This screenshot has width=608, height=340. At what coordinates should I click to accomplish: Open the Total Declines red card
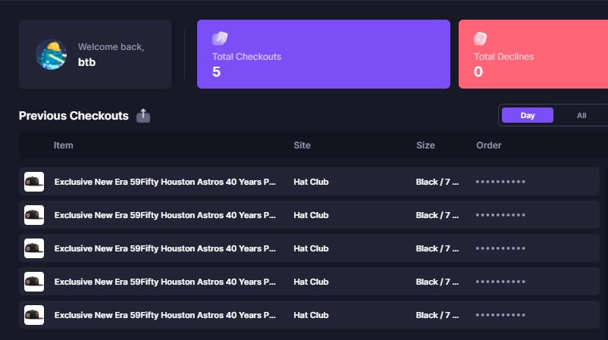(x=533, y=55)
